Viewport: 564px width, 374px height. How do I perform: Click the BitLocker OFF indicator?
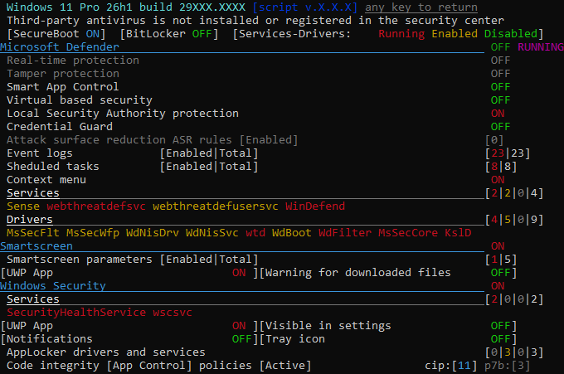(169, 34)
